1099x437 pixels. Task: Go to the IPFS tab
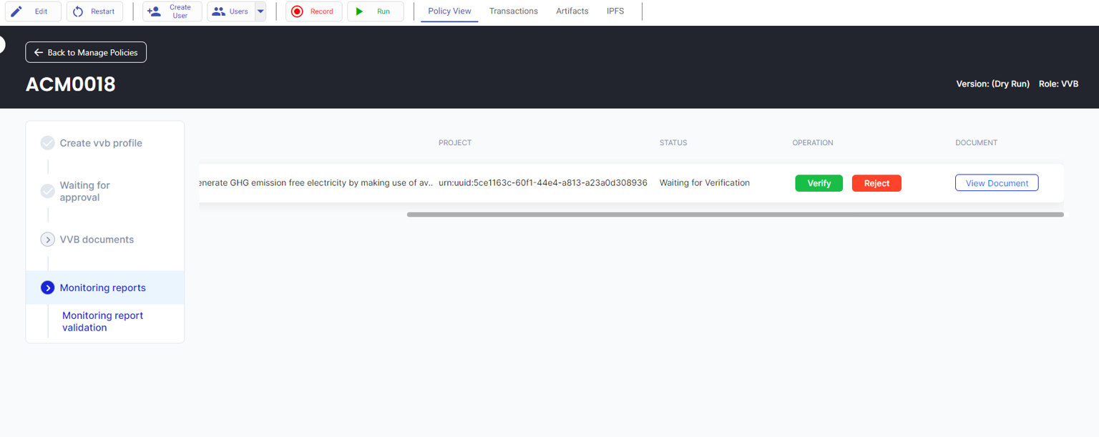tap(615, 11)
